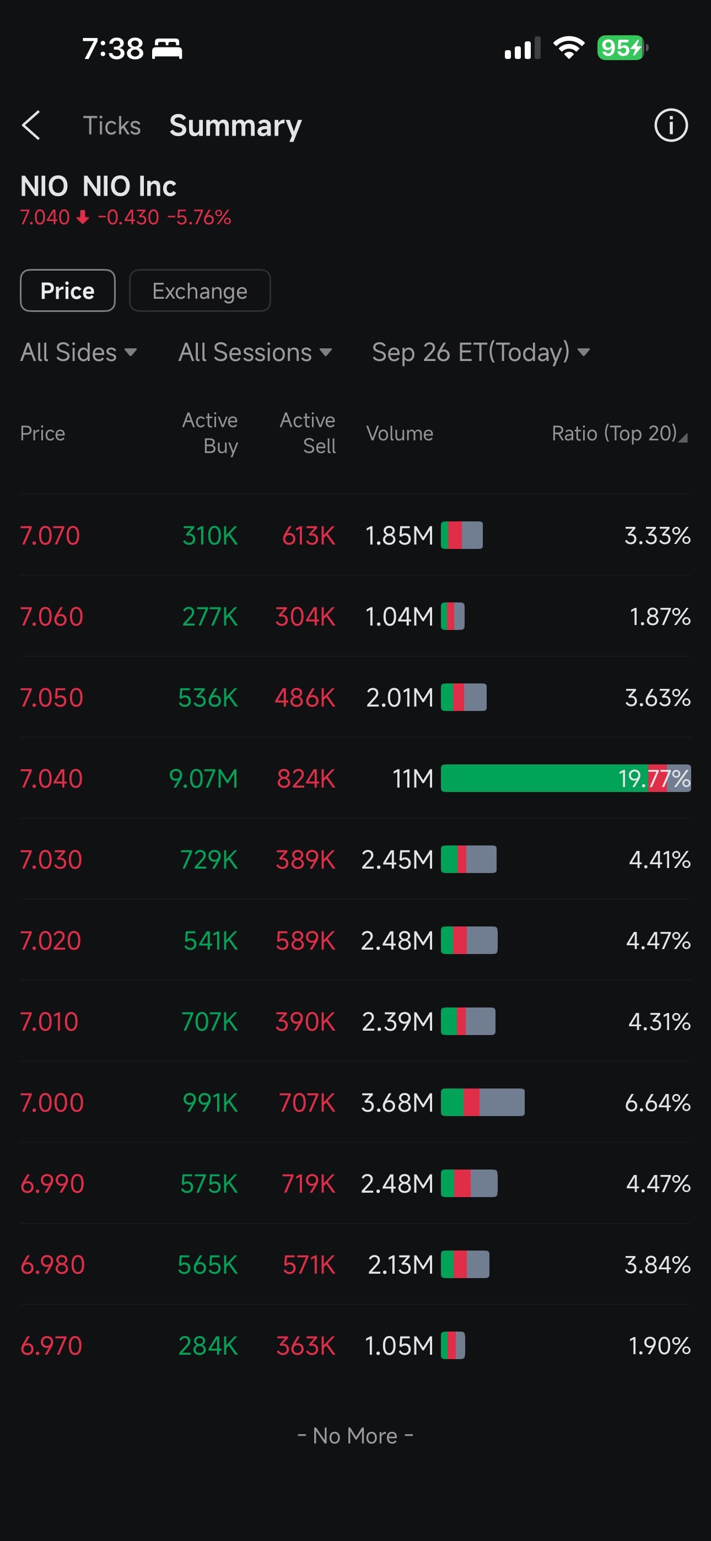Select the Summary tab
This screenshot has width=711, height=1541.
coord(236,126)
